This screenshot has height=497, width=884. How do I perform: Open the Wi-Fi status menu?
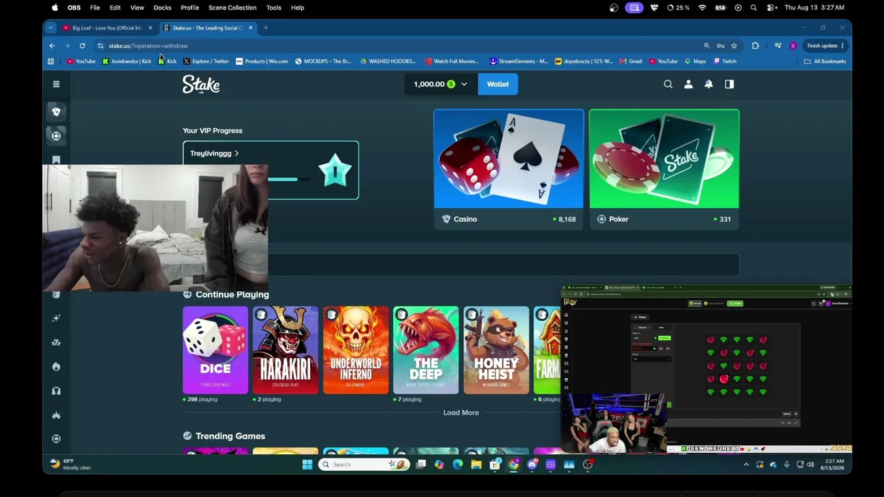pos(702,8)
